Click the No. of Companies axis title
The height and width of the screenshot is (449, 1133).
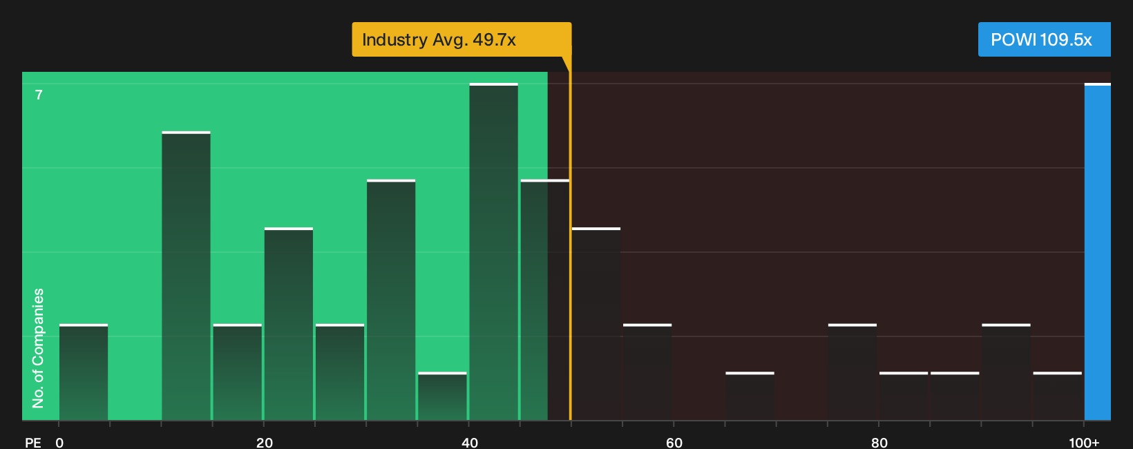38,348
